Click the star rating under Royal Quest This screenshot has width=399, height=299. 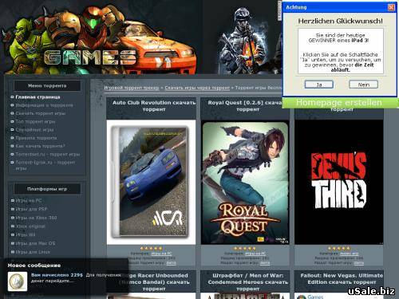point(245,248)
